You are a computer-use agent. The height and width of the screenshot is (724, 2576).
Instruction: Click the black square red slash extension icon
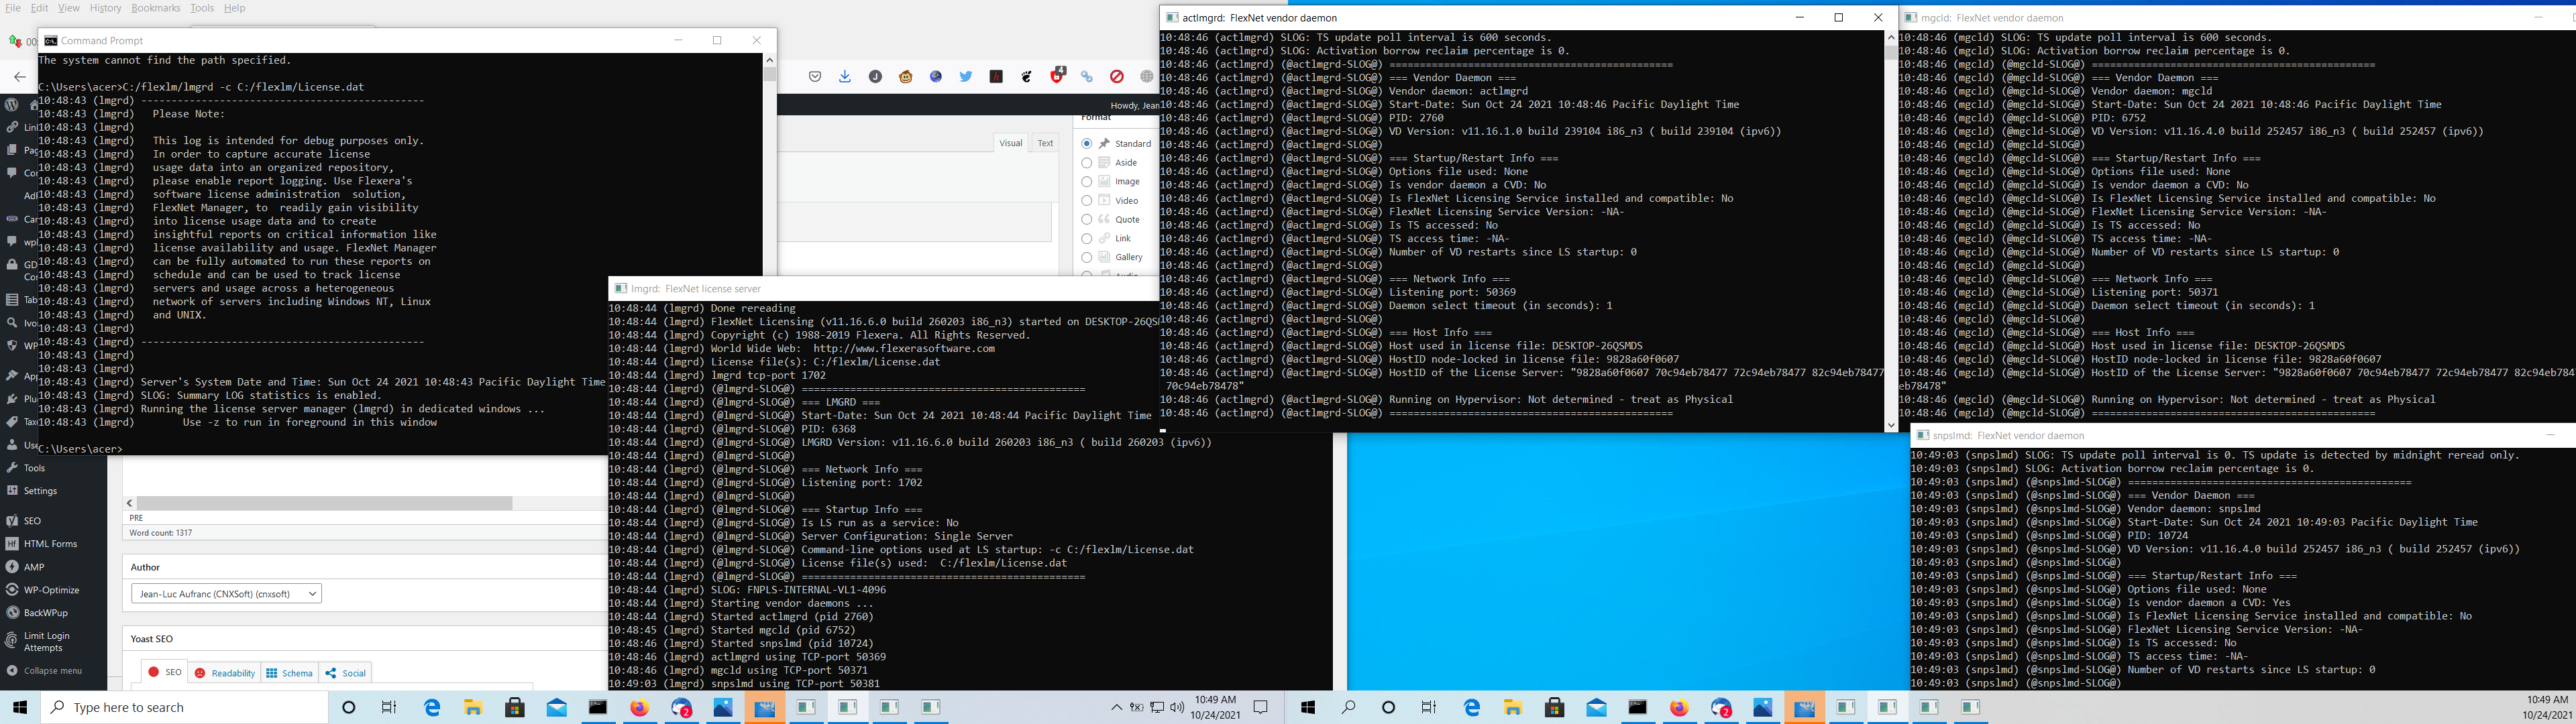pyautogui.click(x=996, y=77)
